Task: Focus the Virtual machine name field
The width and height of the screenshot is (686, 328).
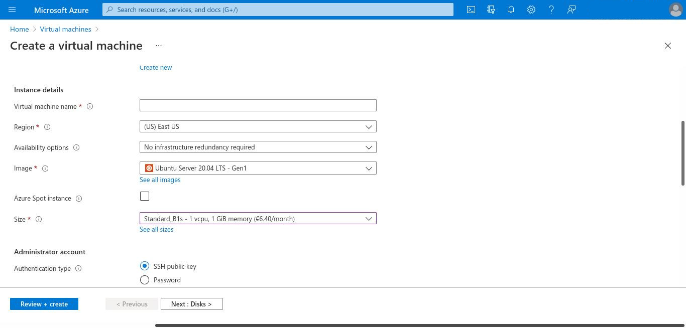Action: pyautogui.click(x=258, y=105)
